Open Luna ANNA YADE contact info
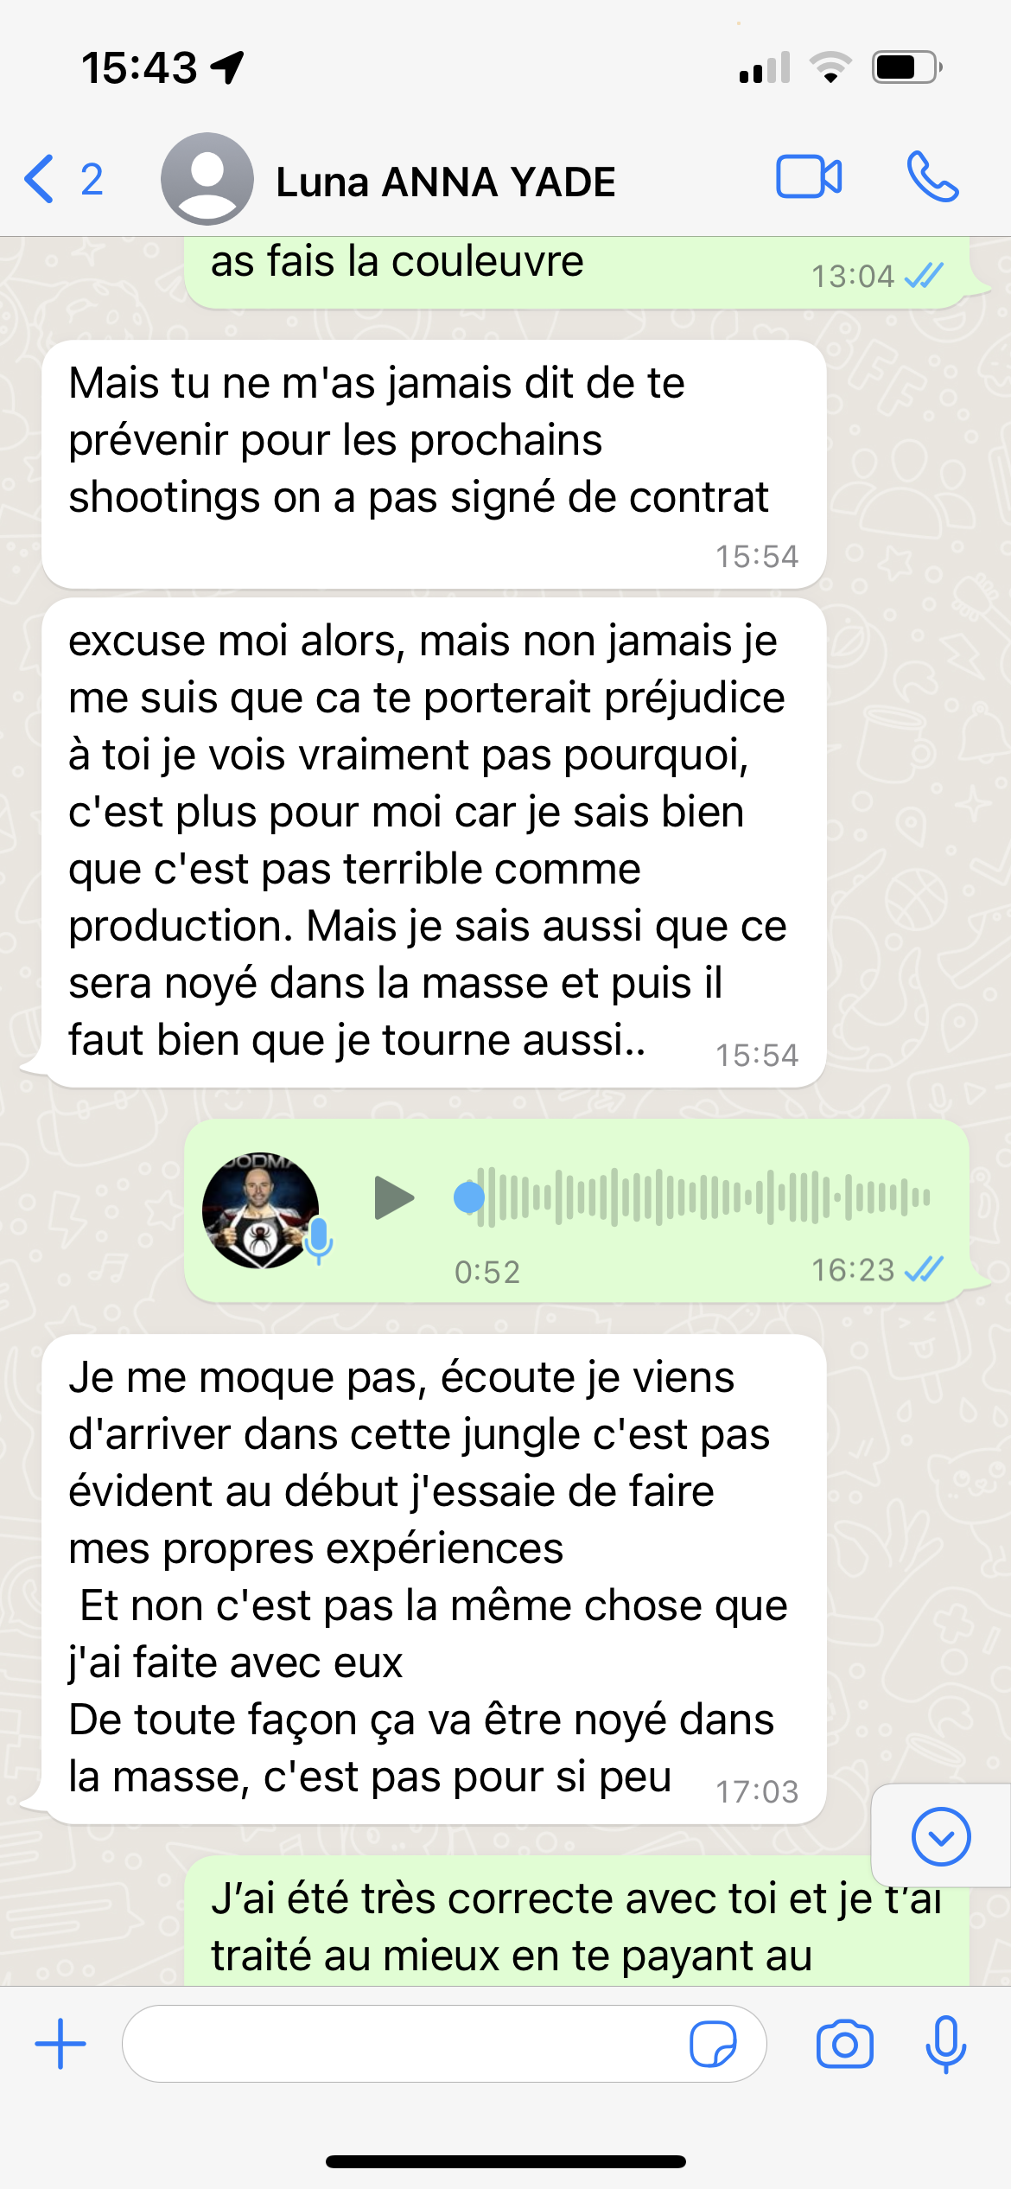 pos(445,182)
